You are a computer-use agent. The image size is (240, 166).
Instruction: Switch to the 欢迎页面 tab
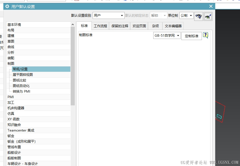[x=139, y=26]
